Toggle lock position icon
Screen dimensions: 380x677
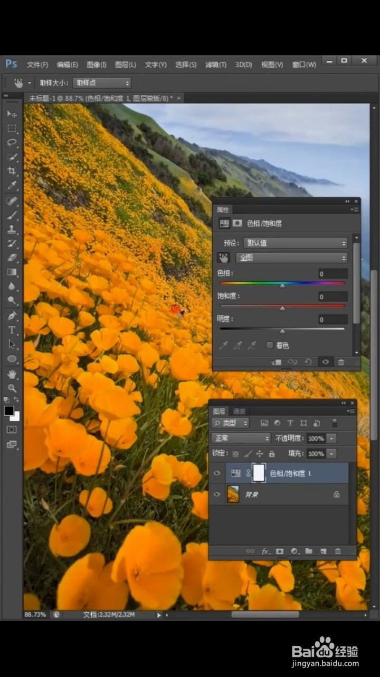[x=260, y=454]
